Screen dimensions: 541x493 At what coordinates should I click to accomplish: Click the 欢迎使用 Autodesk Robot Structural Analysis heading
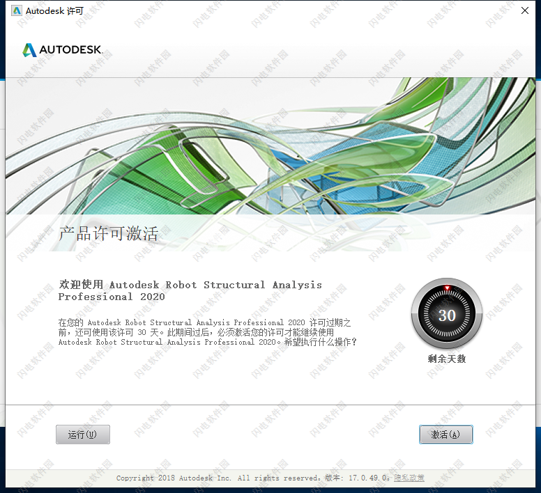[x=190, y=291]
